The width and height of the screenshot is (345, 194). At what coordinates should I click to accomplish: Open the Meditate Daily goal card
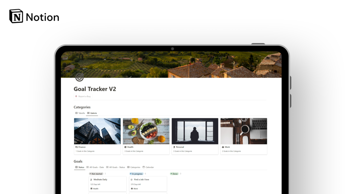pos(107,184)
